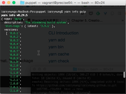Click version '0.1.0' in the list
Viewport: 126px width, 94px height.
pos(15,62)
